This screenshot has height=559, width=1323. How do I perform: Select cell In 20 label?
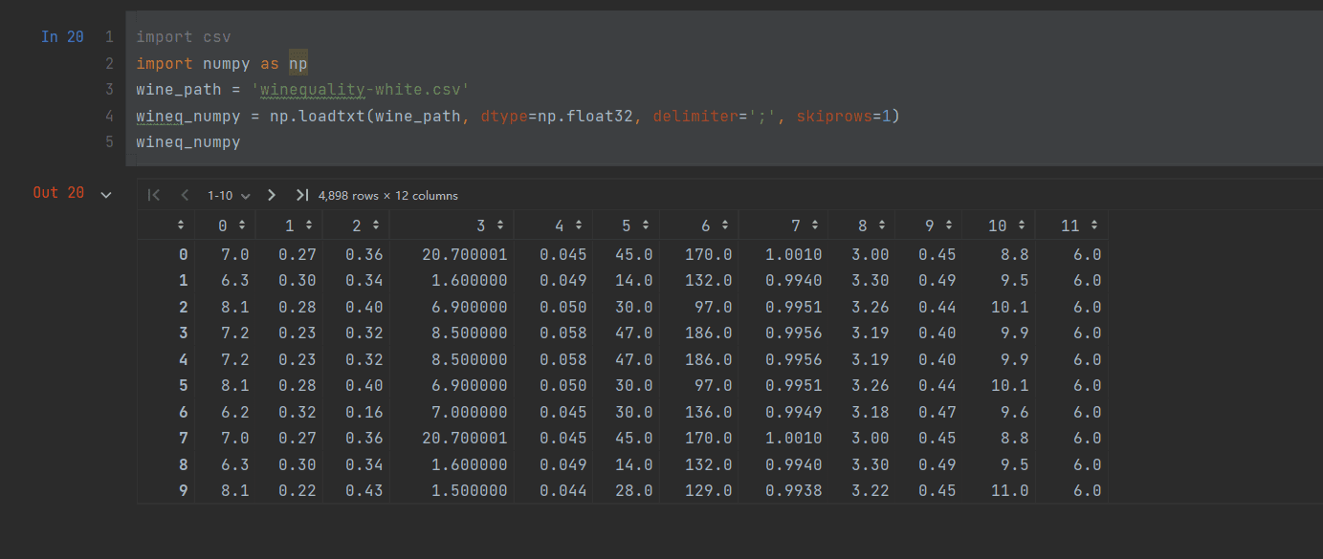[62, 37]
